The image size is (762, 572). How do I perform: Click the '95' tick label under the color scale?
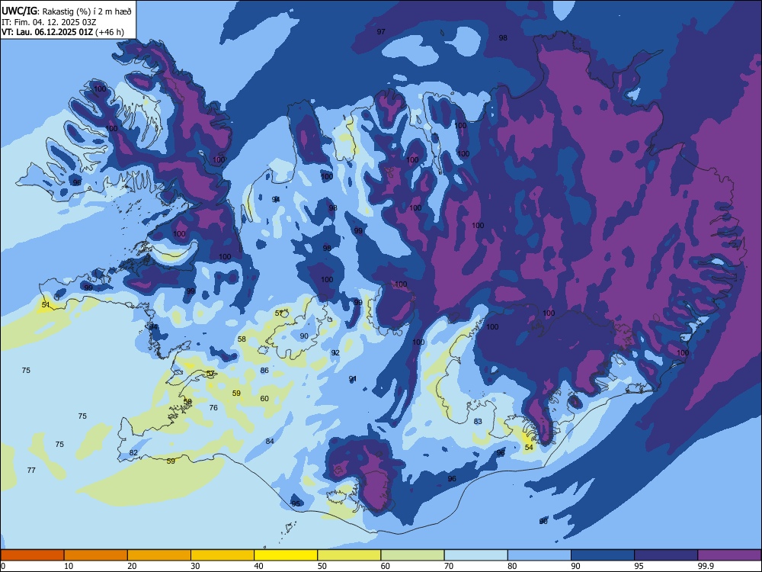(639, 566)
